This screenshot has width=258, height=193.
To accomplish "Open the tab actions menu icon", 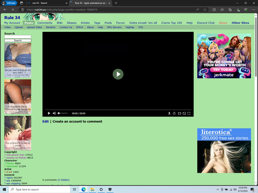I will coord(22,3).
